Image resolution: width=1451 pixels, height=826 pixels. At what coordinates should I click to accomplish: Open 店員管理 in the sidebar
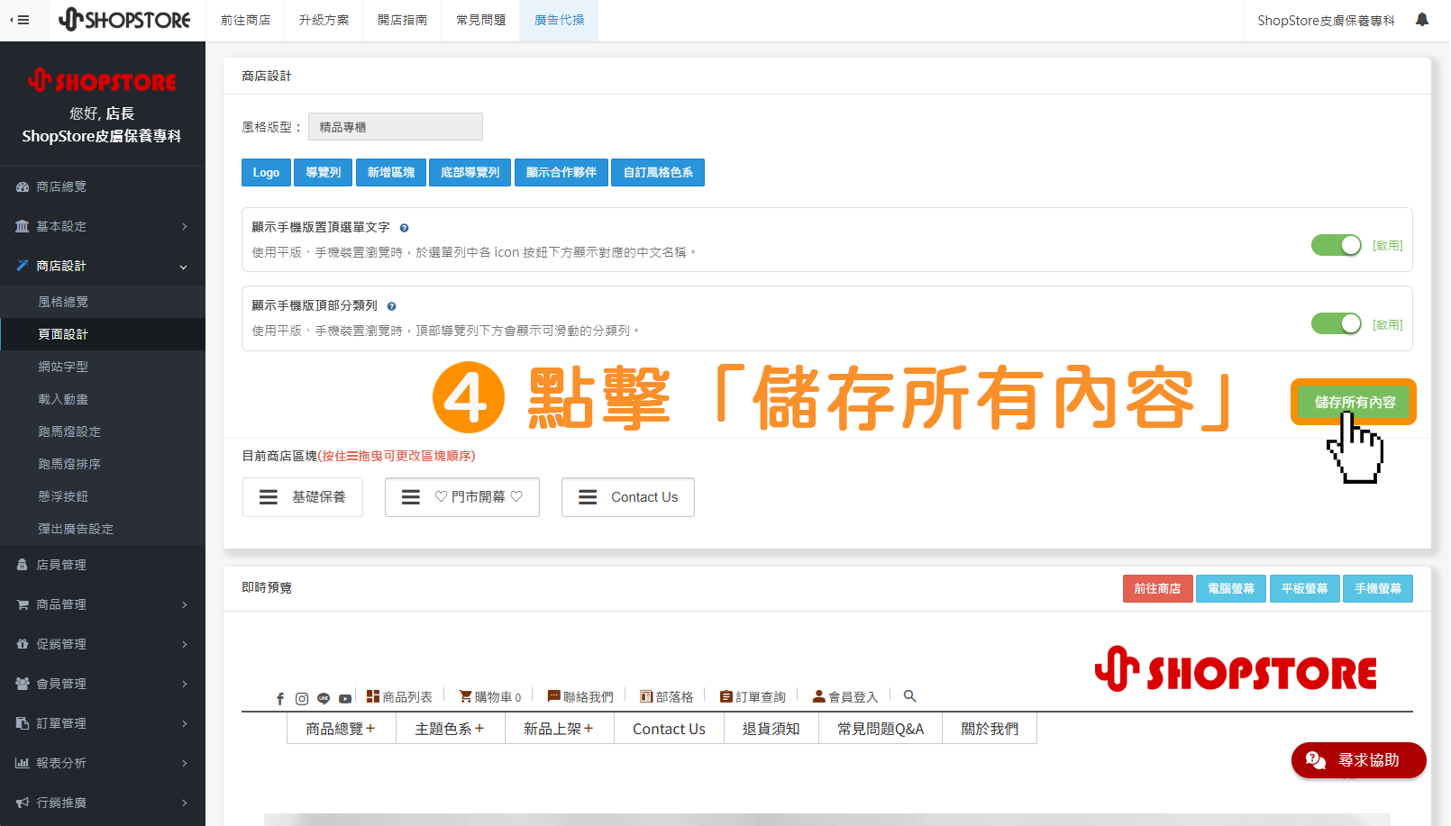coord(103,565)
